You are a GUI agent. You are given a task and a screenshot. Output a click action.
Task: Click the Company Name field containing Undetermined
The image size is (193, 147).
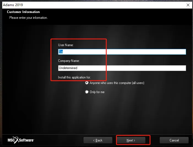[x=122, y=68]
